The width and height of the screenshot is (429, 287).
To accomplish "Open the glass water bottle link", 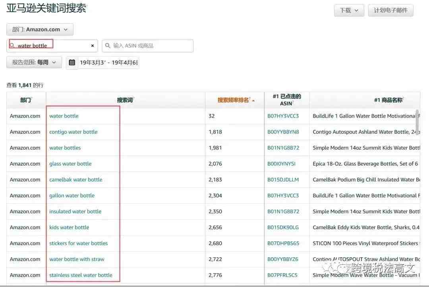I will pos(70,164).
